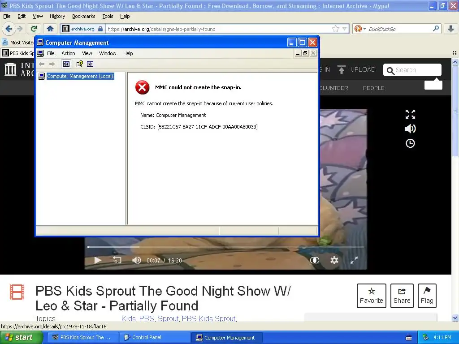Image resolution: width=459 pixels, height=344 pixels.
Task: Switch to Control Panel taskbar button
Action: pyautogui.click(x=155, y=337)
